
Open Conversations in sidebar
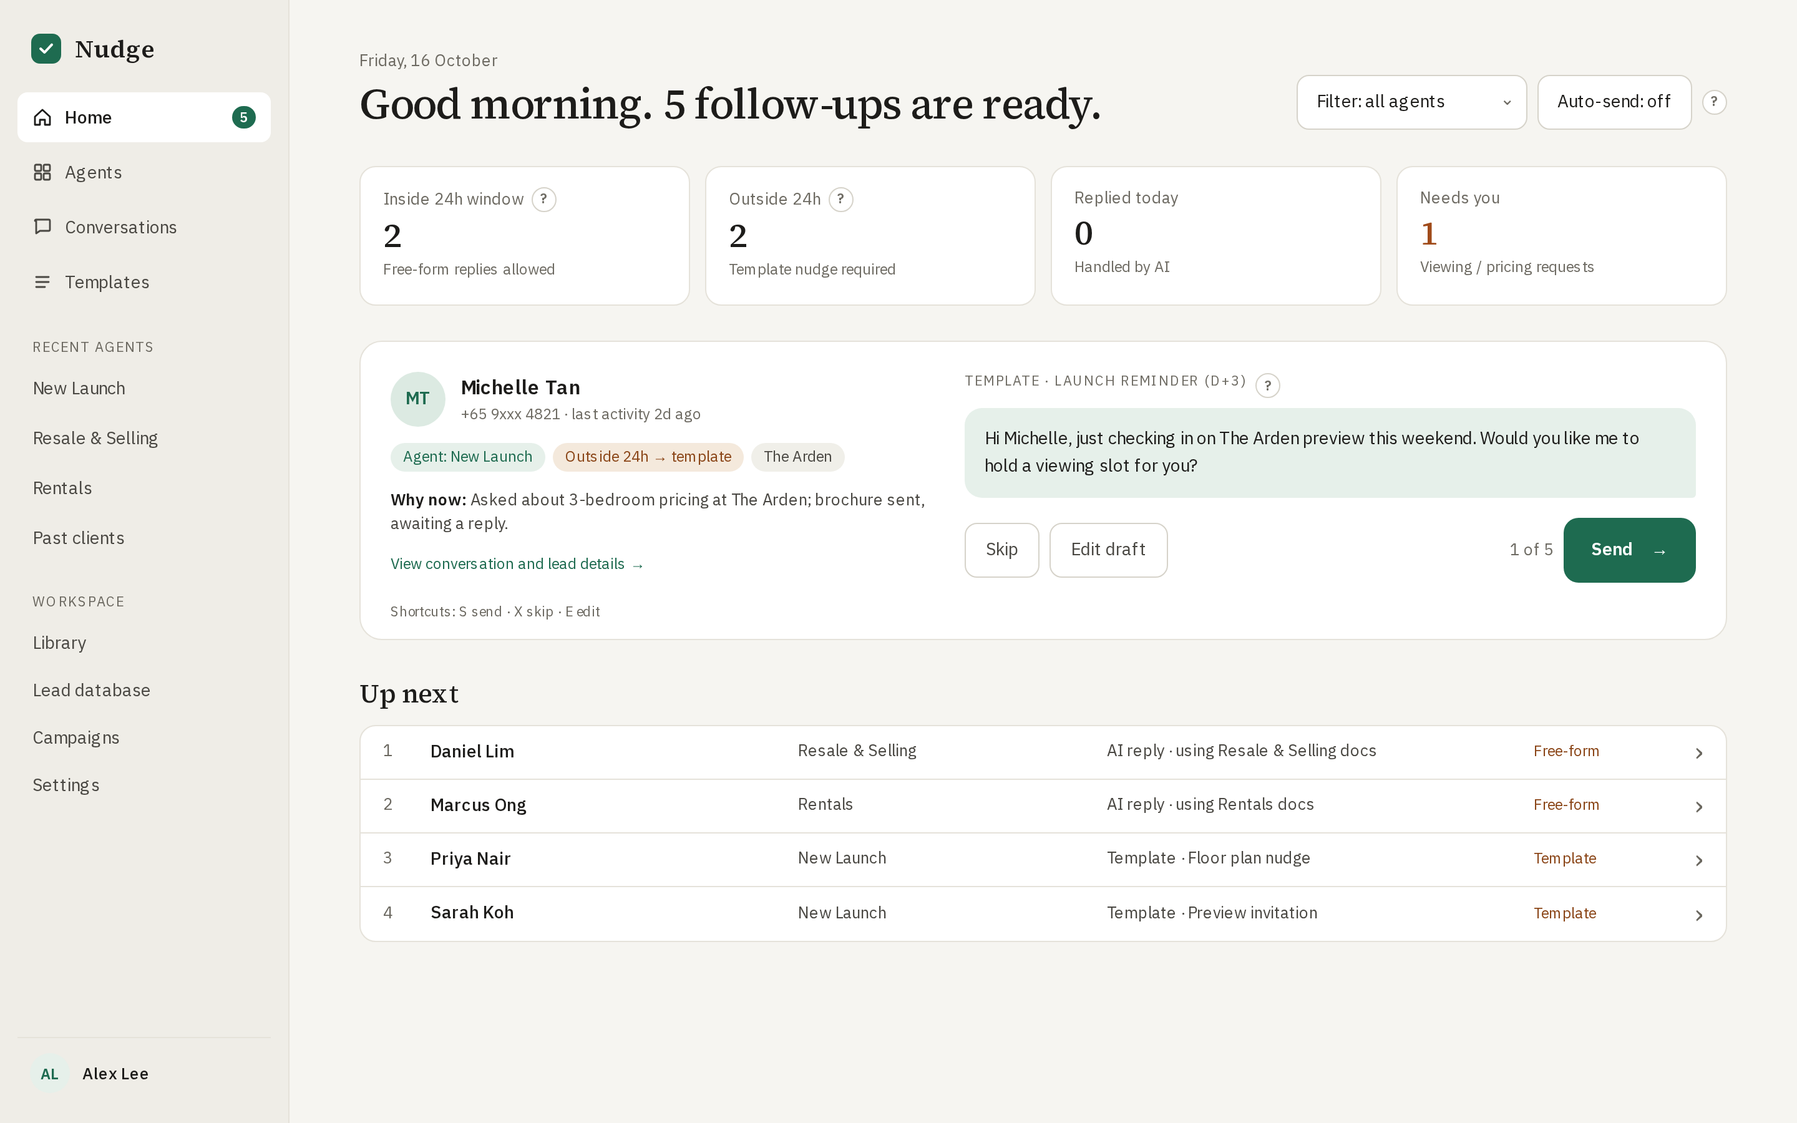[144, 227]
